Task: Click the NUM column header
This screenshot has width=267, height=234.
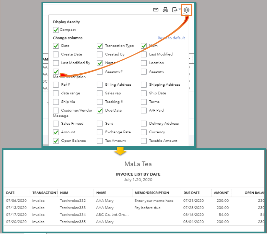Action: (64, 193)
